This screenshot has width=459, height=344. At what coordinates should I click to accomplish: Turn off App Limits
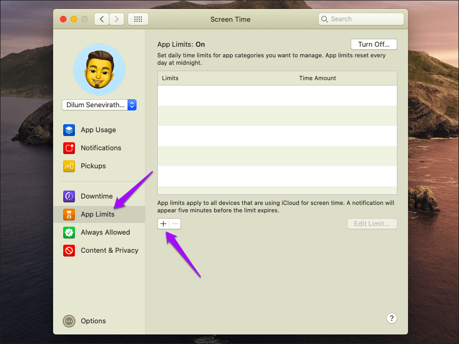click(x=374, y=45)
